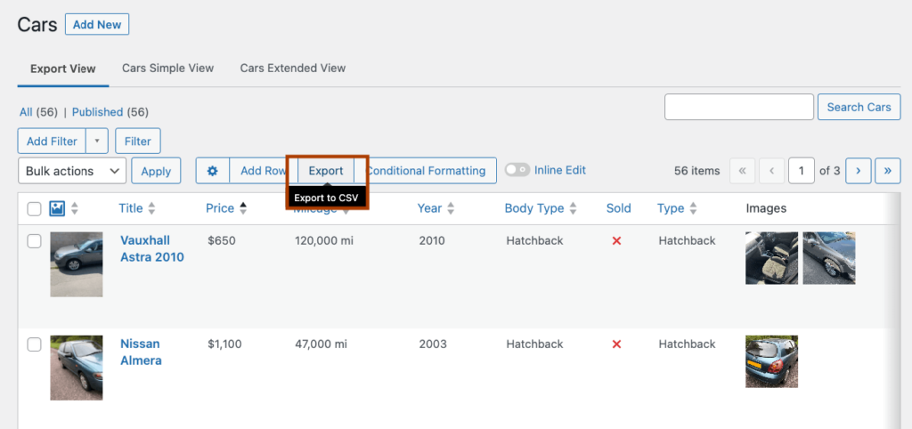Check the Nissan Almera row checkbox
Image resolution: width=912 pixels, height=429 pixels.
[34, 344]
